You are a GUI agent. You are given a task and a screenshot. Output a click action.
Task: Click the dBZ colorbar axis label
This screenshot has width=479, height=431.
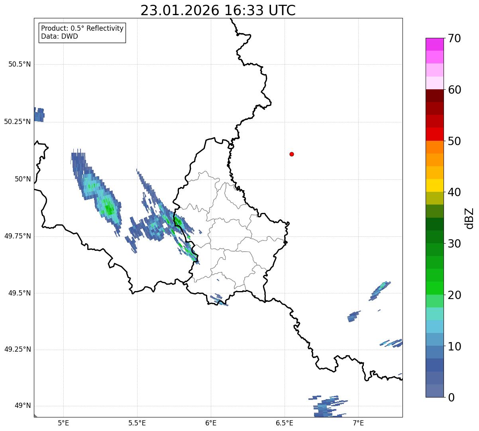coord(470,218)
